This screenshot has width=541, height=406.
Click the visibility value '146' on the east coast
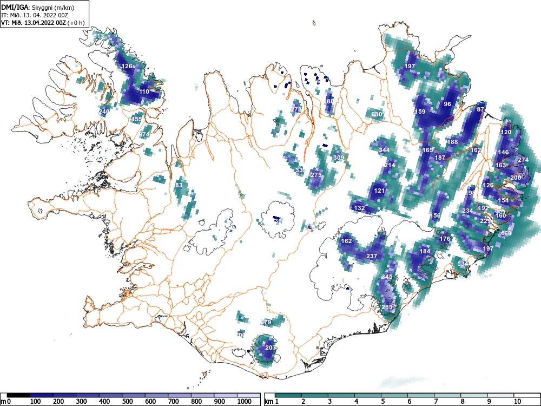pos(503,152)
